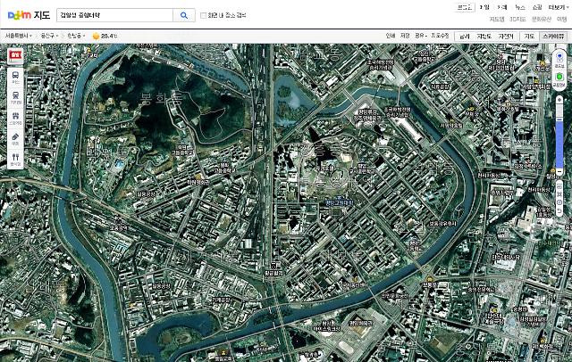
Task: Click the third tool icon below the zoom bar
Action: 559,202
